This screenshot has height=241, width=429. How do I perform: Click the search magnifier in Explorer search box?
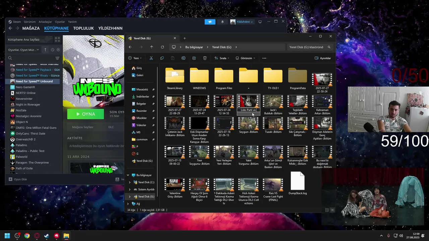click(x=329, y=47)
